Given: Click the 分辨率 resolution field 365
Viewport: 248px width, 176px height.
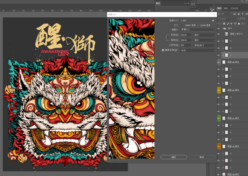Looking at the screenshot, I should point(186,45).
